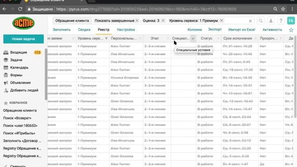297x167 pixels.
Task: Click the sidebar vertical scrollbar
Action: pyautogui.click(x=46, y=74)
